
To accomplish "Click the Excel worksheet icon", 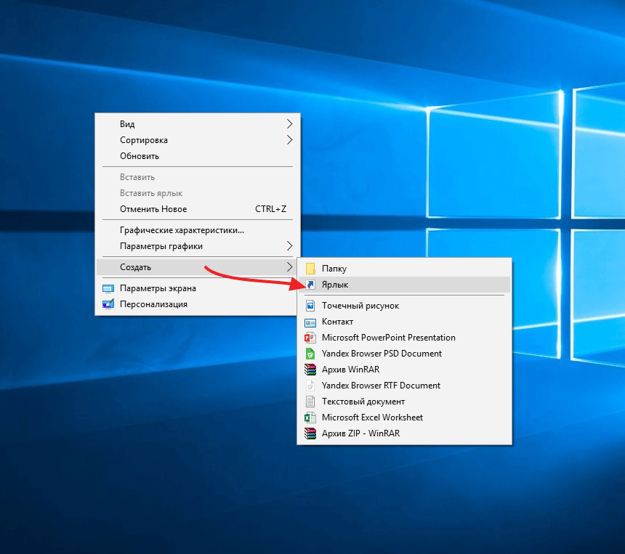I will click(x=310, y=417).
